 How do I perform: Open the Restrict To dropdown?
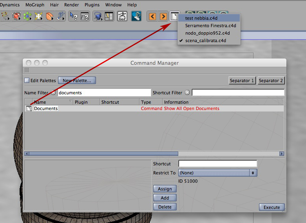click(x=218, y=173)
